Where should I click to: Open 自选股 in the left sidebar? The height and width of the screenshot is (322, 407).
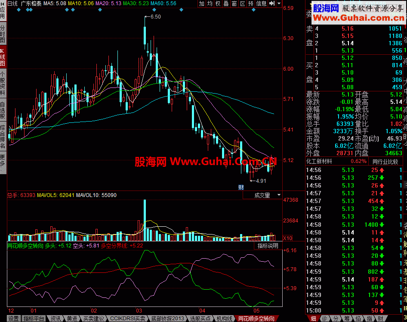click(3, 110)
